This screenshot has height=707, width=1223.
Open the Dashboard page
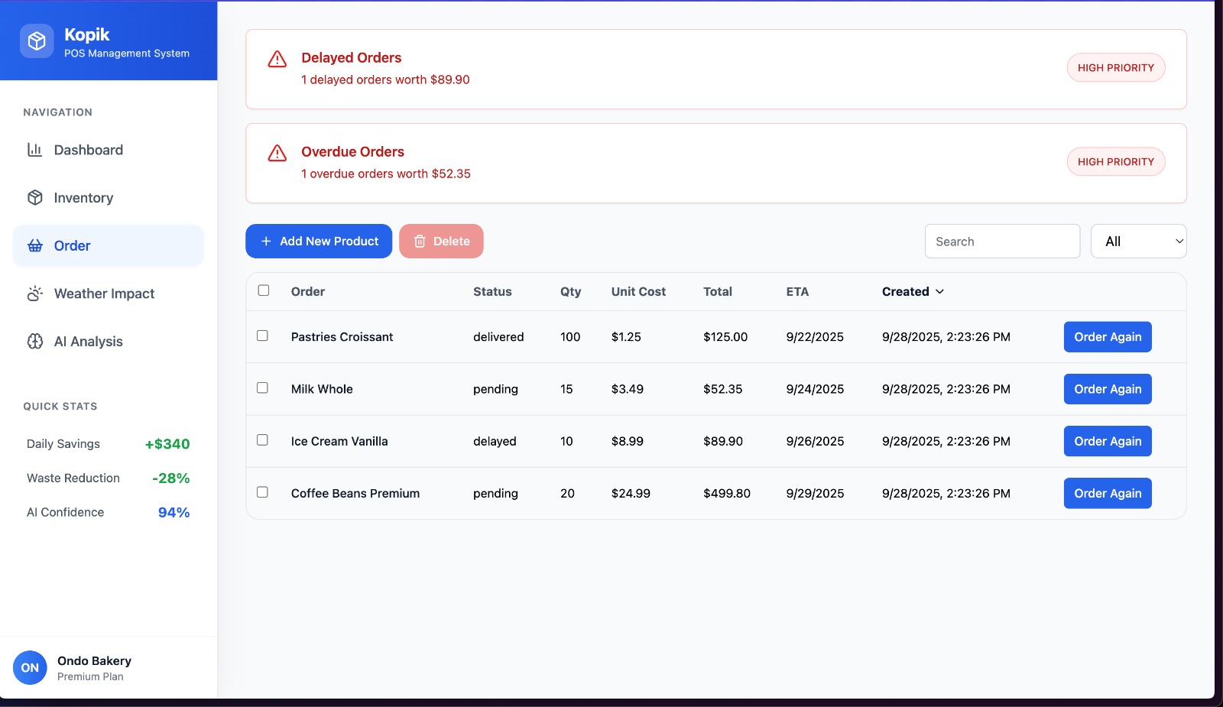pos(109,150)
